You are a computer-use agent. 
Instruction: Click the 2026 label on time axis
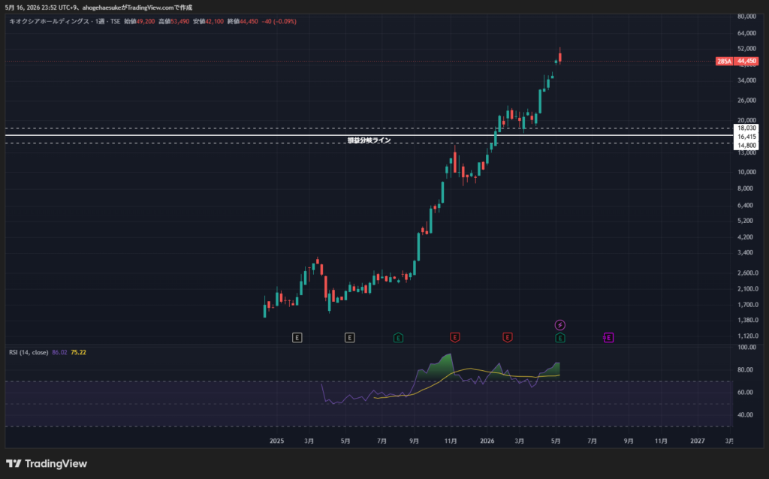point(487,441)
